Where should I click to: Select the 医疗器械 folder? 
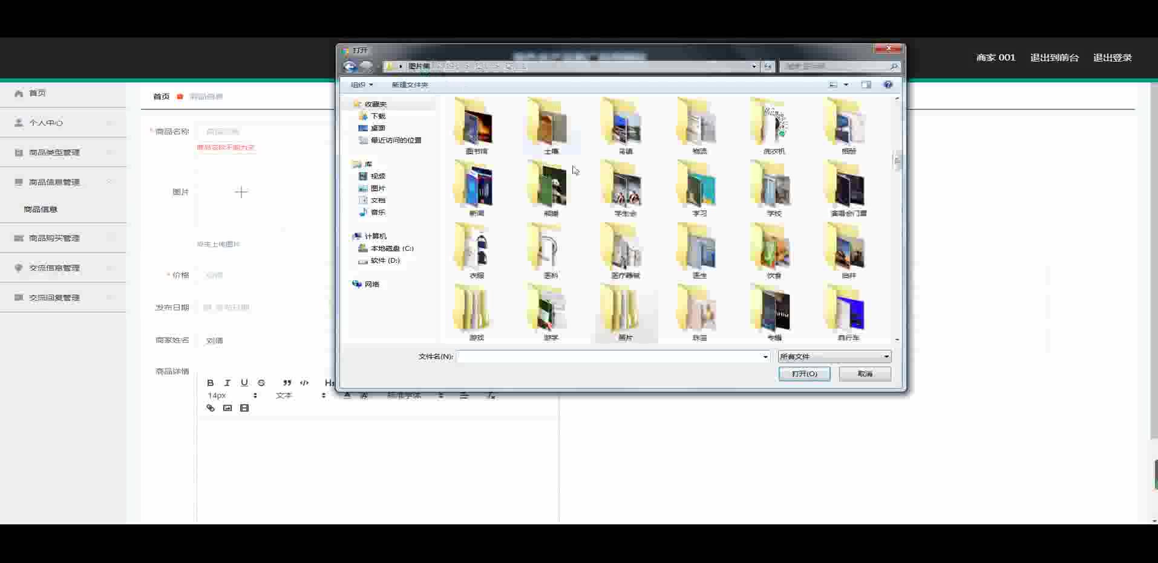click(625, 251)
